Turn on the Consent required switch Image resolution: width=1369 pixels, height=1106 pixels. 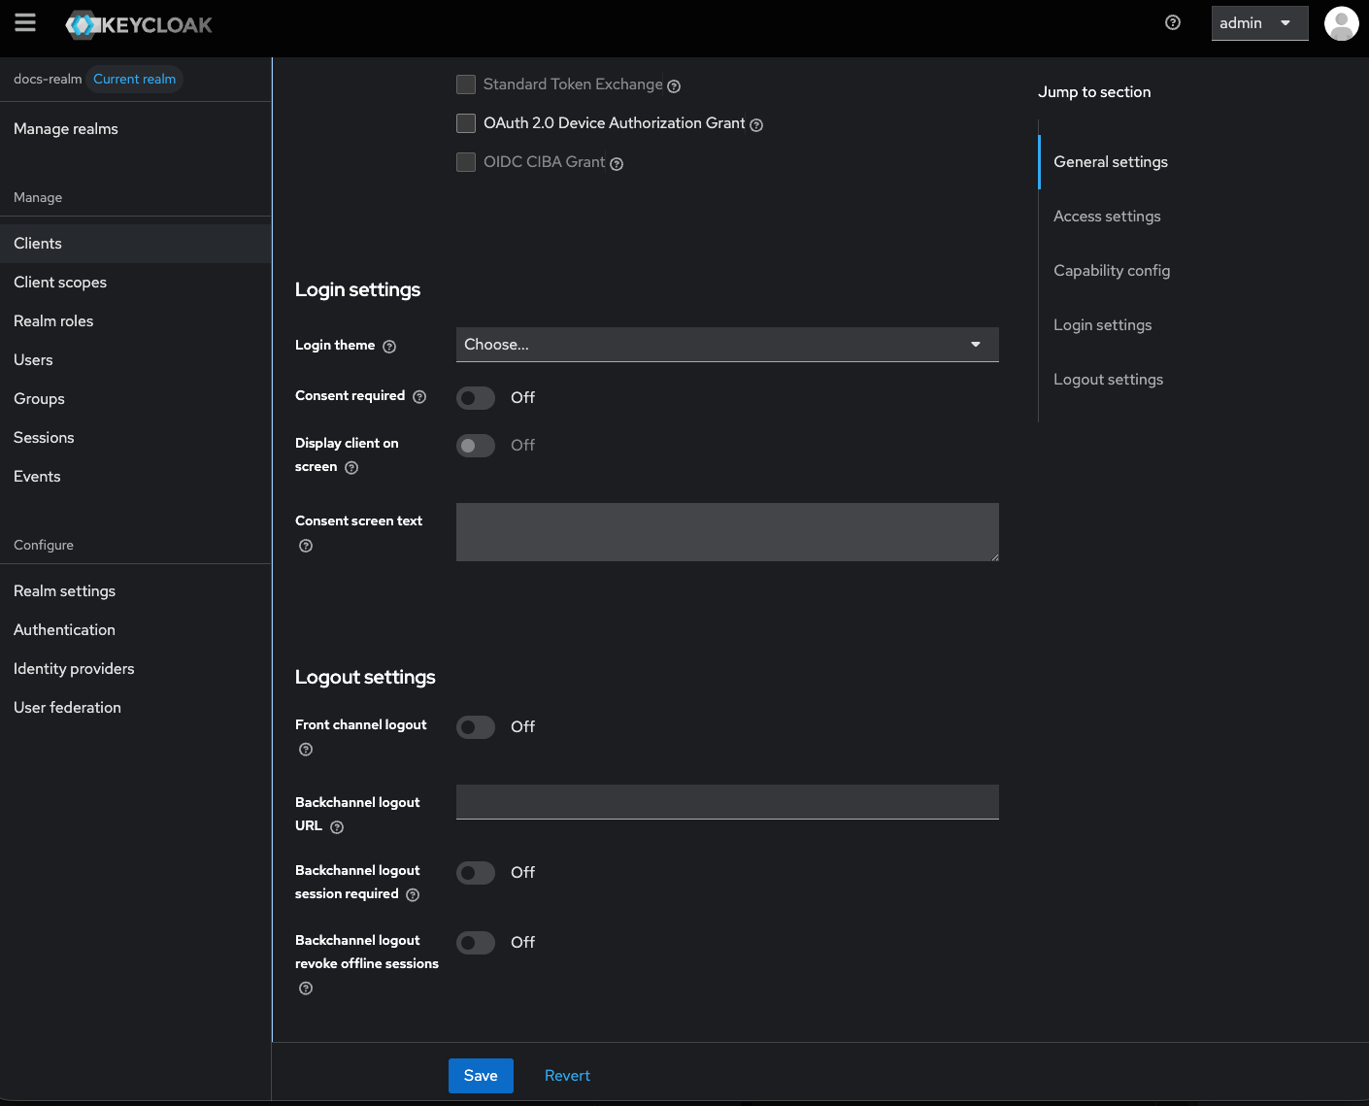pyautogui.click(x=476, y=398)
